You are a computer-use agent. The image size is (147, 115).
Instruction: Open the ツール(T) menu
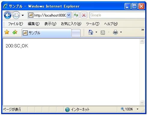[93, 24]
